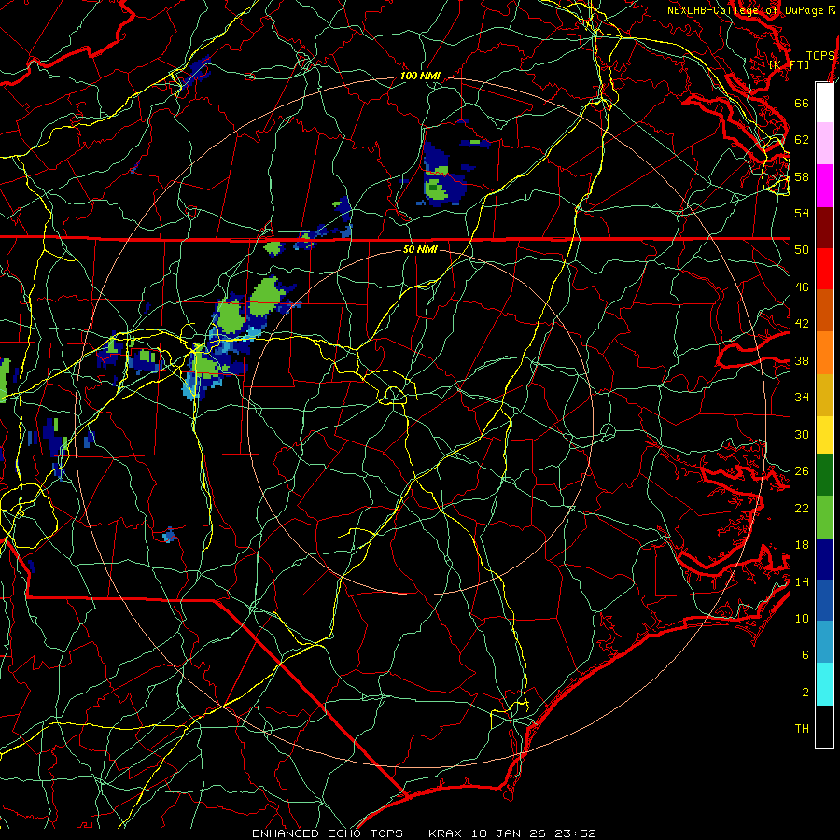Click the 'NEXLAB-College of DuPage' credit text
The height and width of the screenshot is (840, 840).
pyautogui.click(x=745, y=10)
